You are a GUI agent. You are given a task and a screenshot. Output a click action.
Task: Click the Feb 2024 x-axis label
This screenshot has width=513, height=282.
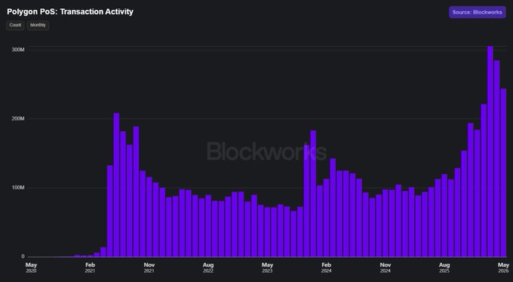click(x=326, y=268)
